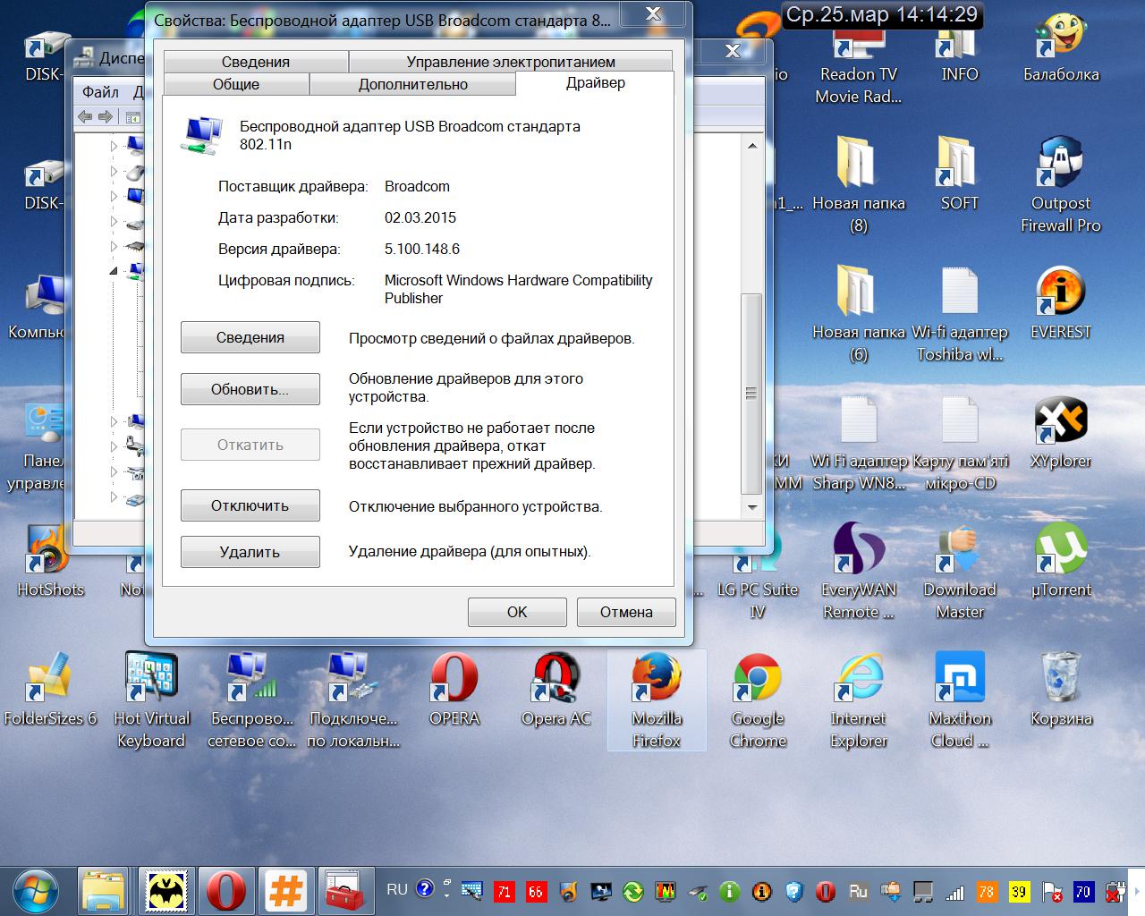Click the Windows Start button
Screen dimensions: 1145x916
tap(34, 891)
